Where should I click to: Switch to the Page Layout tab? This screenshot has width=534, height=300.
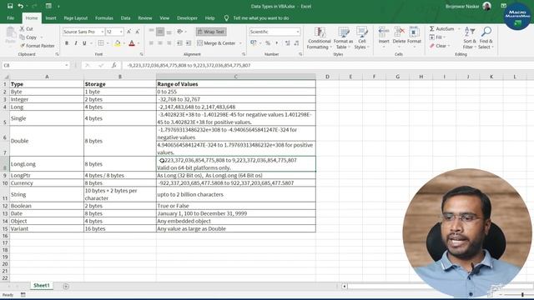coord(76,18)
